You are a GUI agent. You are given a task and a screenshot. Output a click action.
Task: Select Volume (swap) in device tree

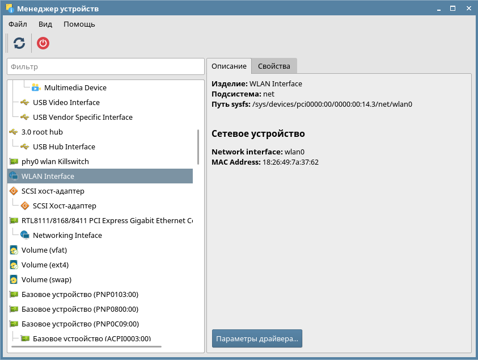(46, 280)
